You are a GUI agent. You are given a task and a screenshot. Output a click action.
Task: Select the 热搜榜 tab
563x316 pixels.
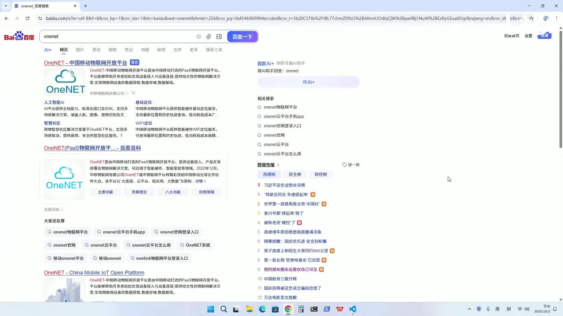(x=269, y=174)
